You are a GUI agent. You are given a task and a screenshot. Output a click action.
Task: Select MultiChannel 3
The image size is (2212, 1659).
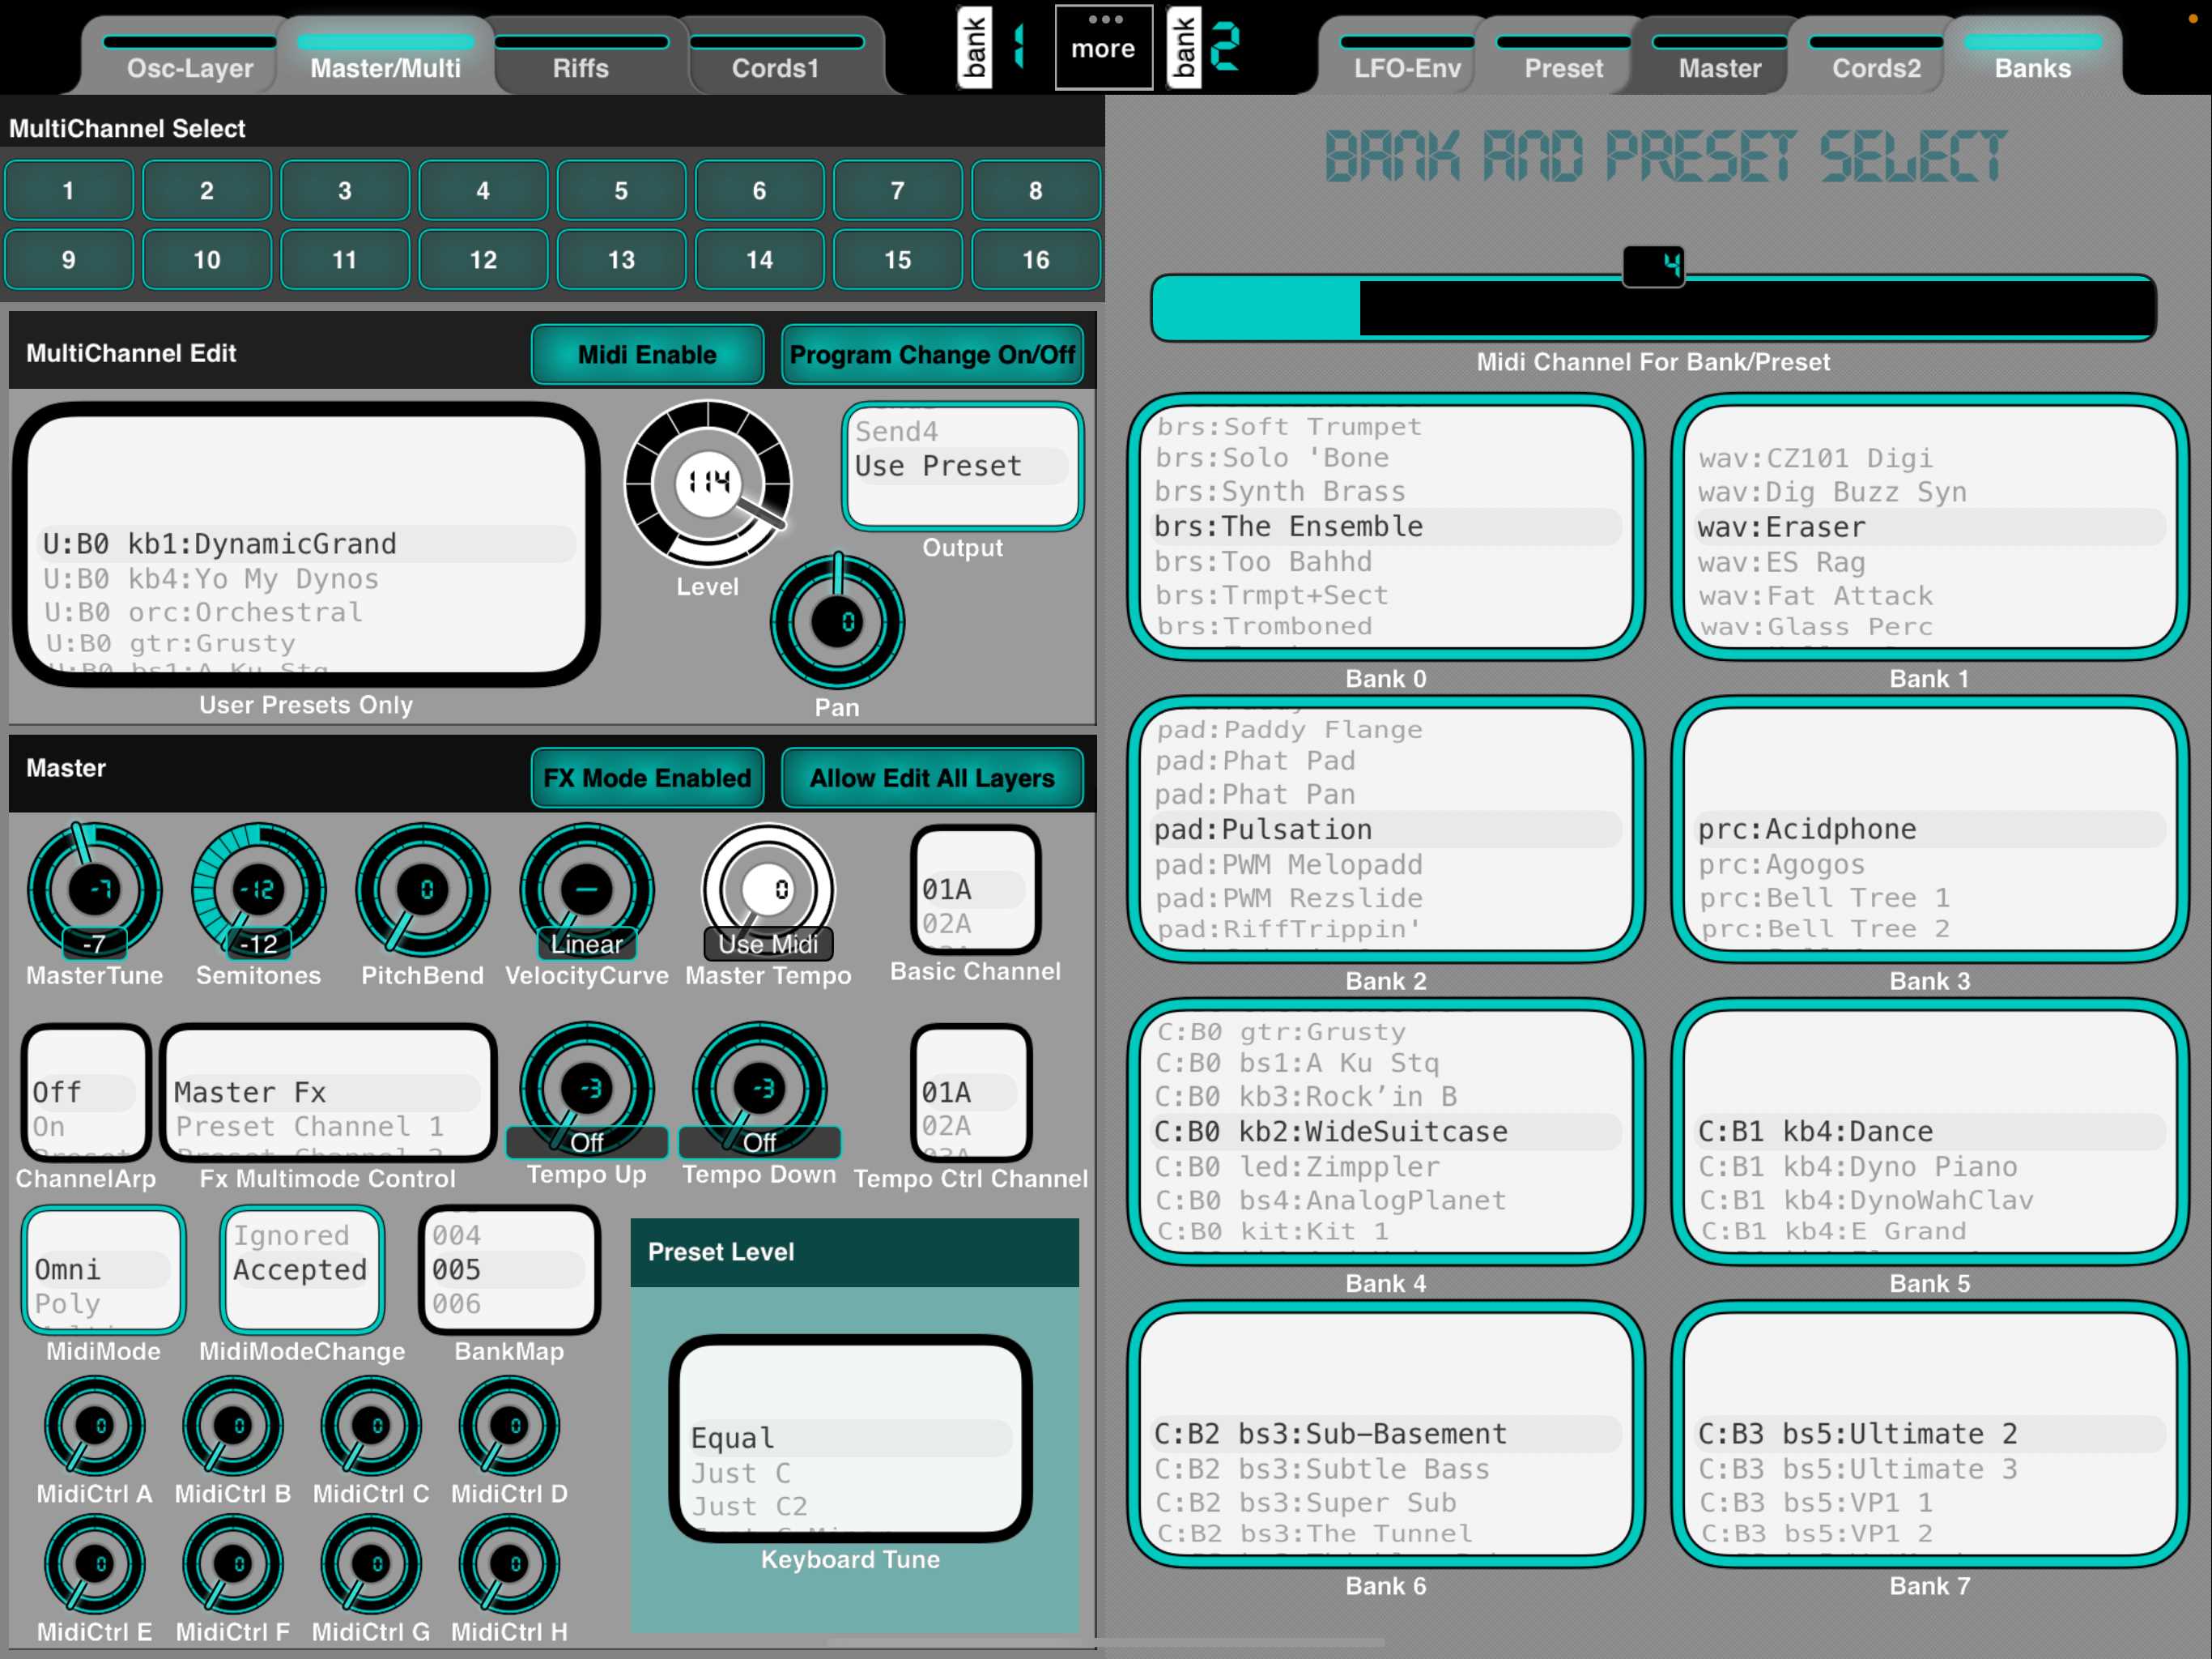coord(345,190)
